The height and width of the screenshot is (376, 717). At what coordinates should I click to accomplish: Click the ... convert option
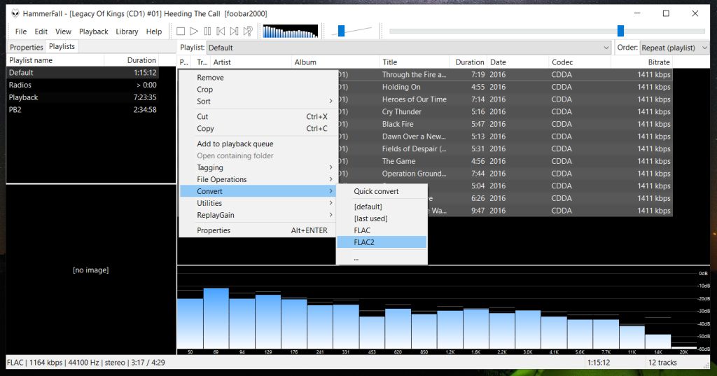point(382,258)
